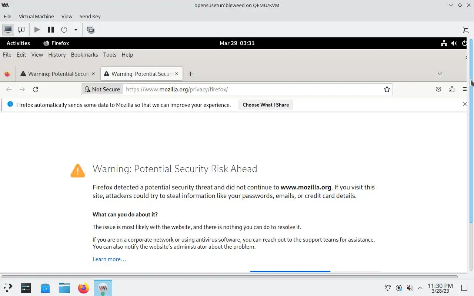Screen dimensions: 474x296
Task: Open the Firefox Bookmarks menu
Action: point(84,54)
